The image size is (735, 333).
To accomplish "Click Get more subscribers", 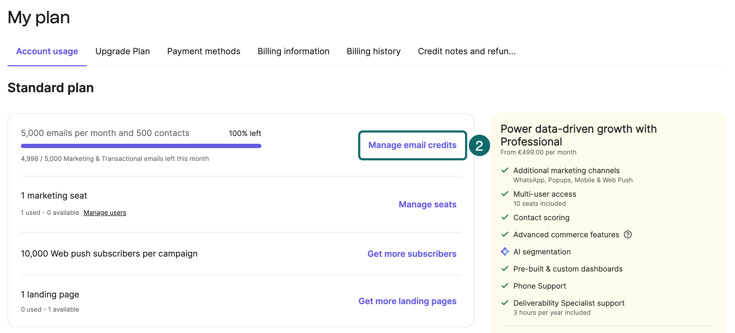I will coord(412,253).
